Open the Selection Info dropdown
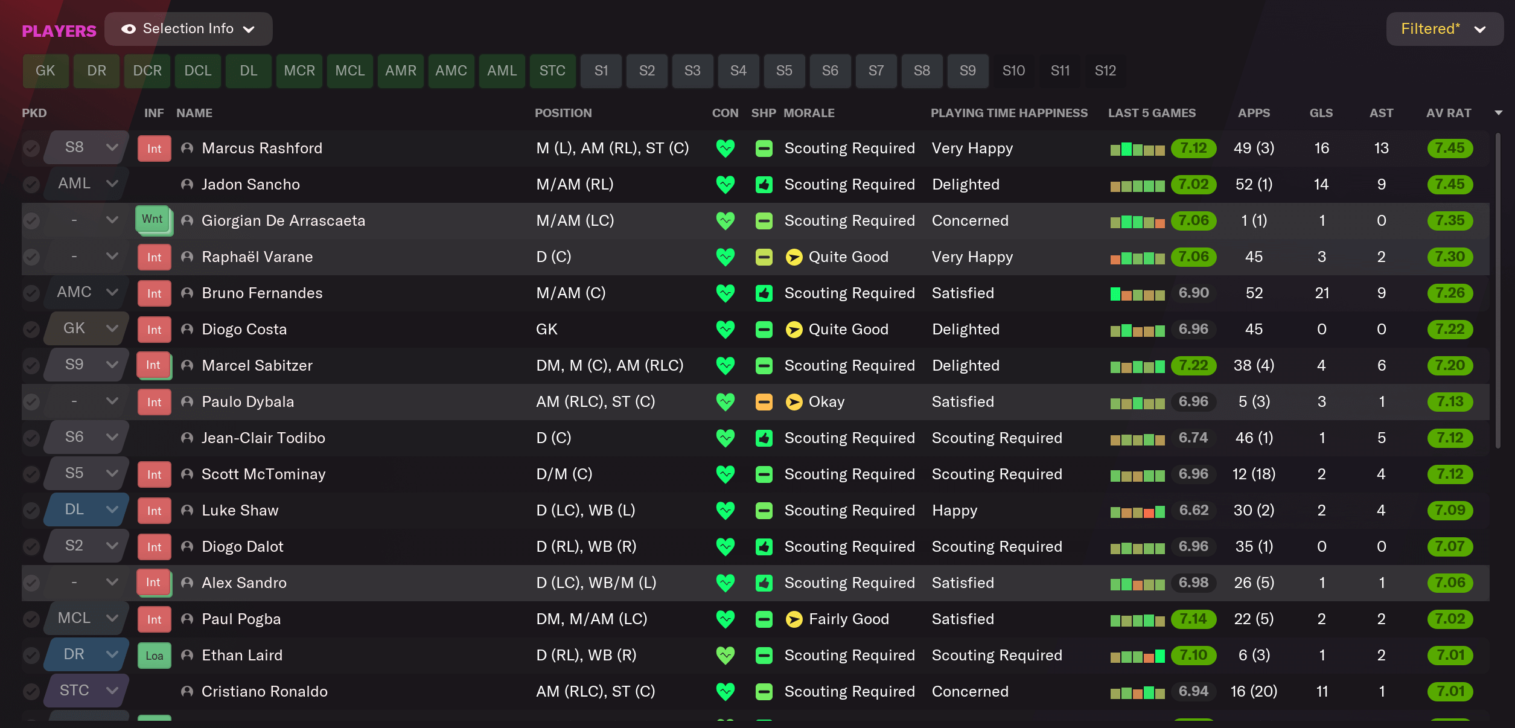 click(x=188, y=28)
